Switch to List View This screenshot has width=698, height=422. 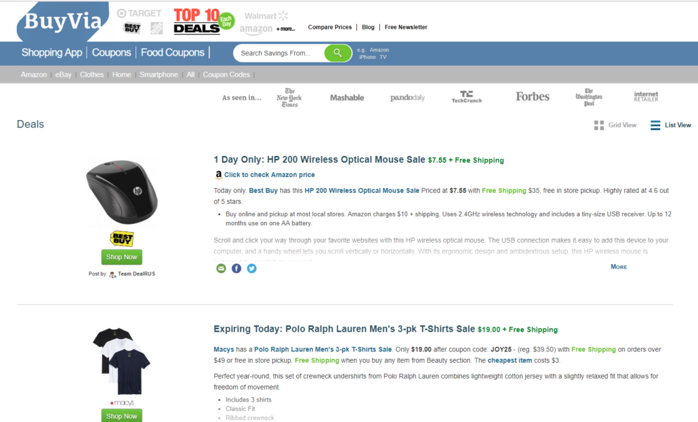click(671, 126)
